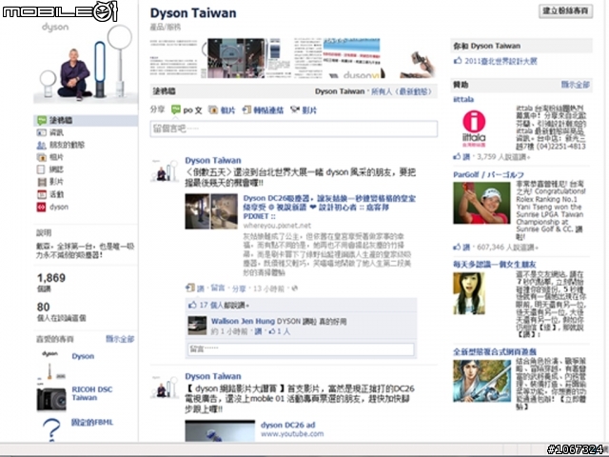Image resolution: width=609 pixels, height=457 pixels.
Task: Switch wall filter to everyone (latest activity)
Action: coord(401,91)
